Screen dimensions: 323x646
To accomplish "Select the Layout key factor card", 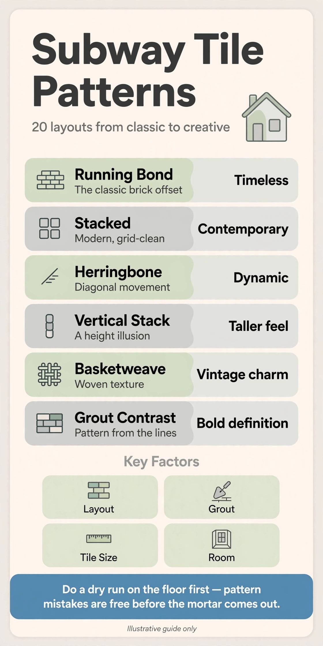I will click(x=100, y=497).
